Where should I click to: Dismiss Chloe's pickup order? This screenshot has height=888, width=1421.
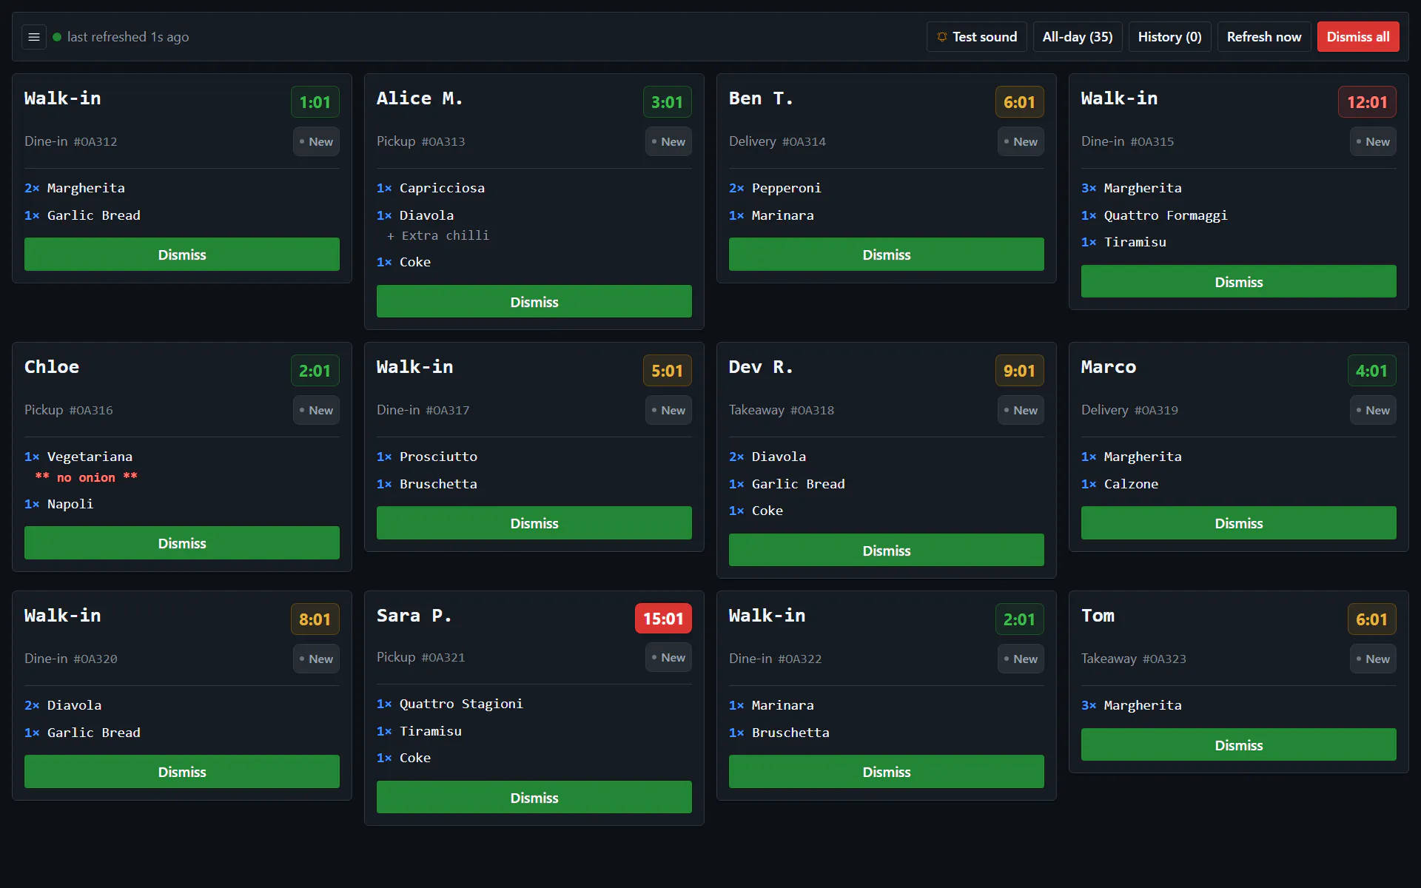tap(182, 543)
